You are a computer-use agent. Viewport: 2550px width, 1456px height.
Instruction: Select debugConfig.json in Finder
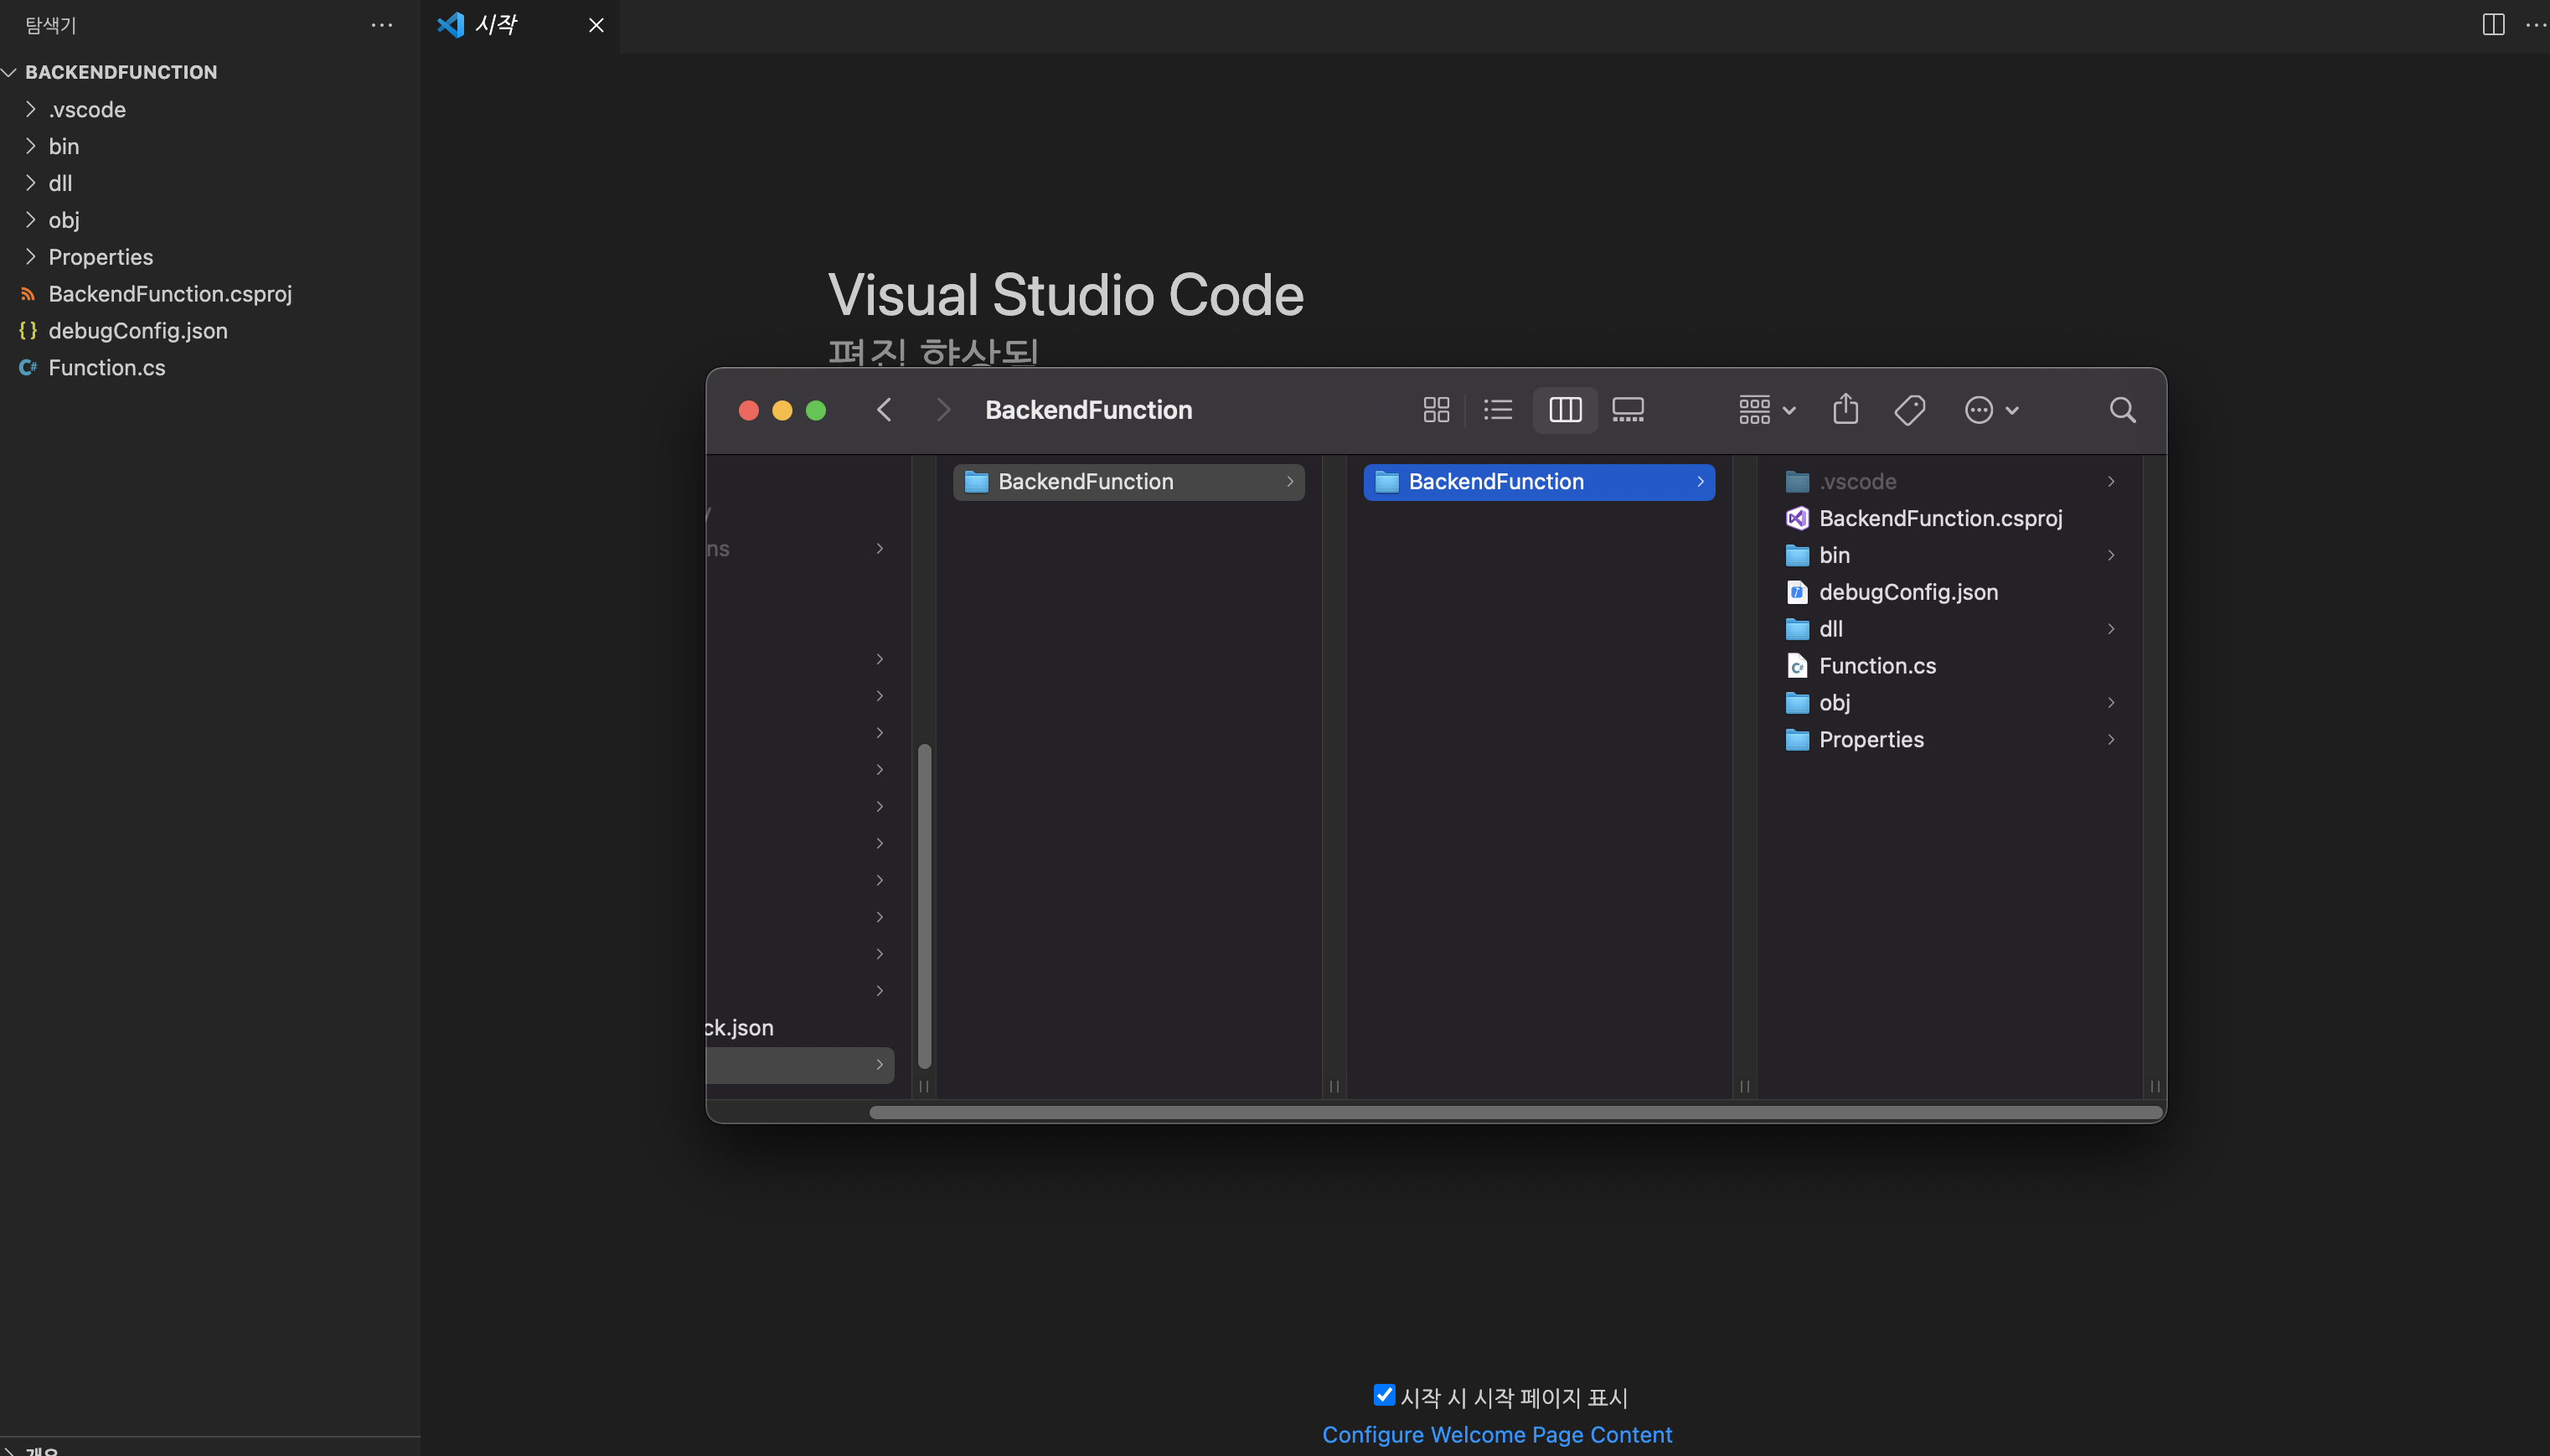click(1950, 593)
